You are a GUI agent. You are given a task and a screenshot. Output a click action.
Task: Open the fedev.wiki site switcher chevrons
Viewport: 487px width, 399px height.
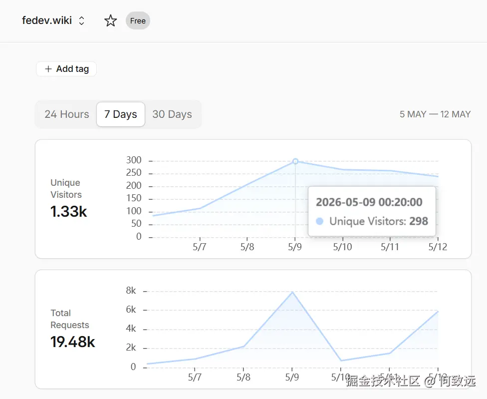click(x=81, y=21)
